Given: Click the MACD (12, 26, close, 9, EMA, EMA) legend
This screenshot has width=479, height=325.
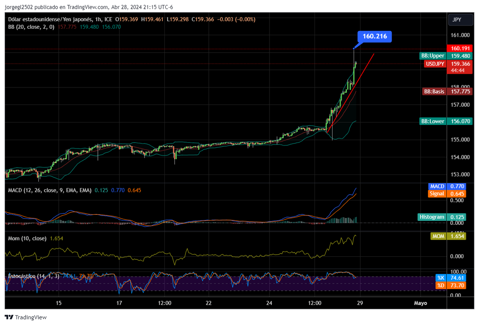Looking at the screenshot, I should [50, 190].
